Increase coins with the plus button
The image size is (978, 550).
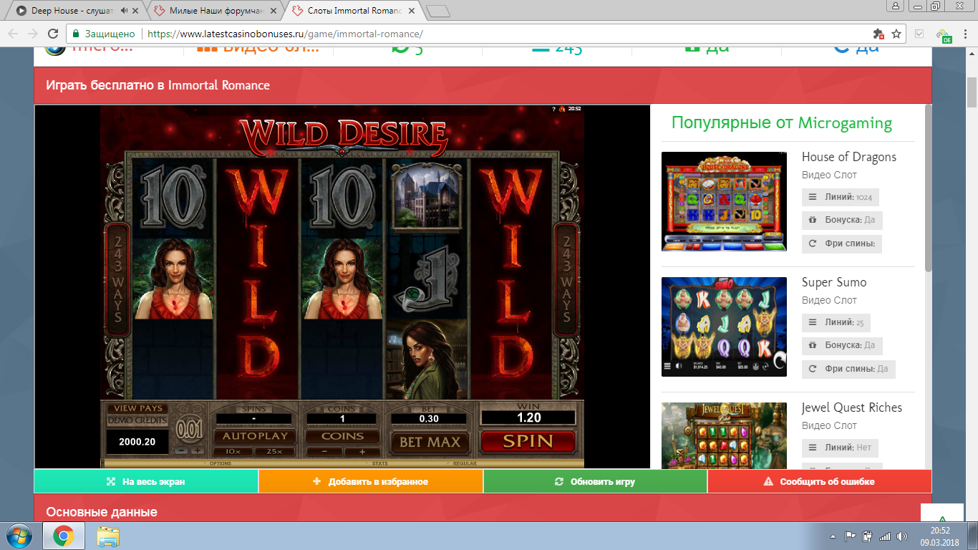tap(361, 452)
